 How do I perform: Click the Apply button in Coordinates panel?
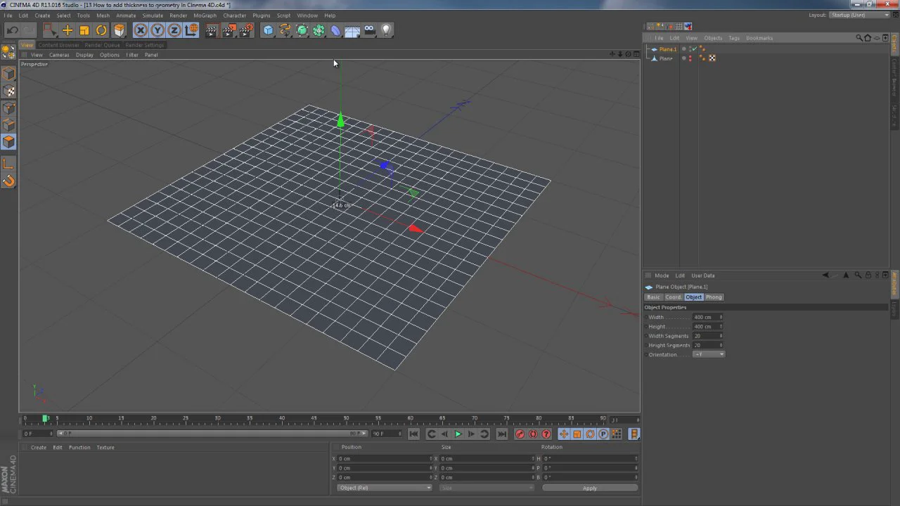tap(590, 488)
